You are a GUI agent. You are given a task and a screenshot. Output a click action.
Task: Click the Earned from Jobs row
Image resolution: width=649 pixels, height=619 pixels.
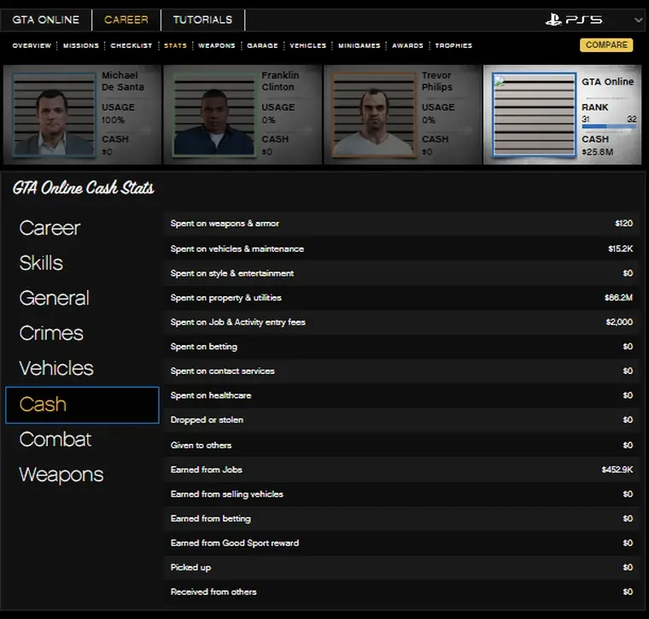[401, 470]
